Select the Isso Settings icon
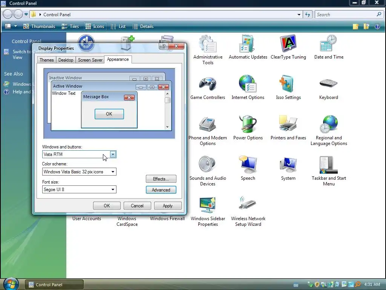This screenshot has width=386, height=290. pyautogui.click(x=288, y=88)
